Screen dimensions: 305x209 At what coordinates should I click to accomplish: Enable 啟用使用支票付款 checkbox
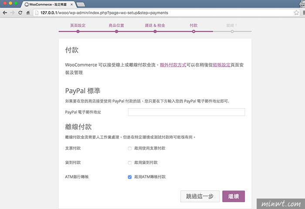coord(129,148)
